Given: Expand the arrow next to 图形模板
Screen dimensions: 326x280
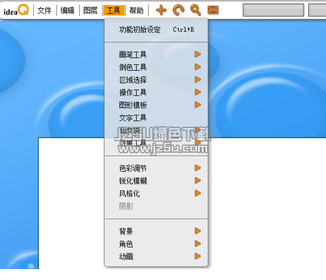Looking at the screenshot, I should click(198, 105).
